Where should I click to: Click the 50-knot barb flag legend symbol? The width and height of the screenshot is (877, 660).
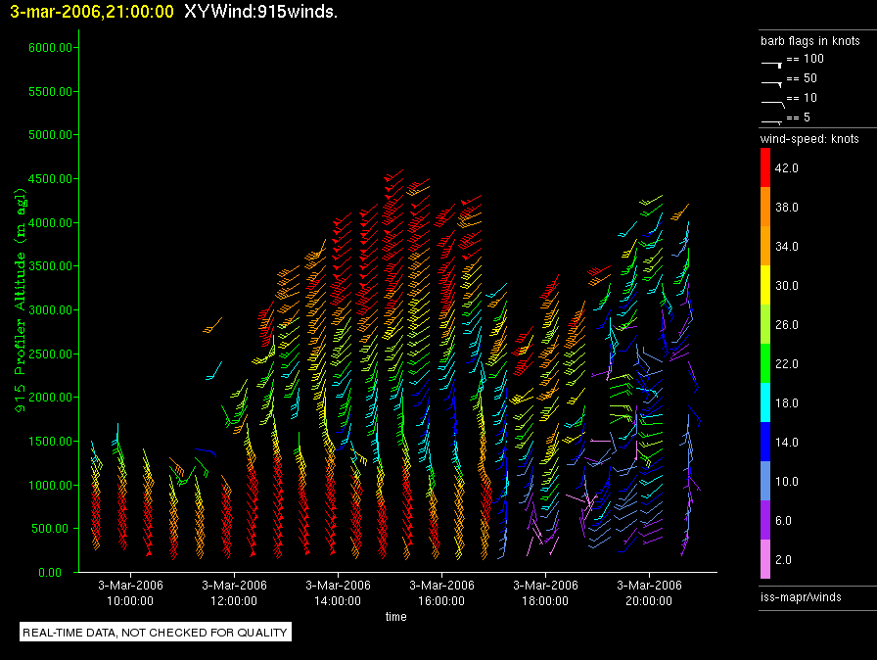(x=771, y=84)
